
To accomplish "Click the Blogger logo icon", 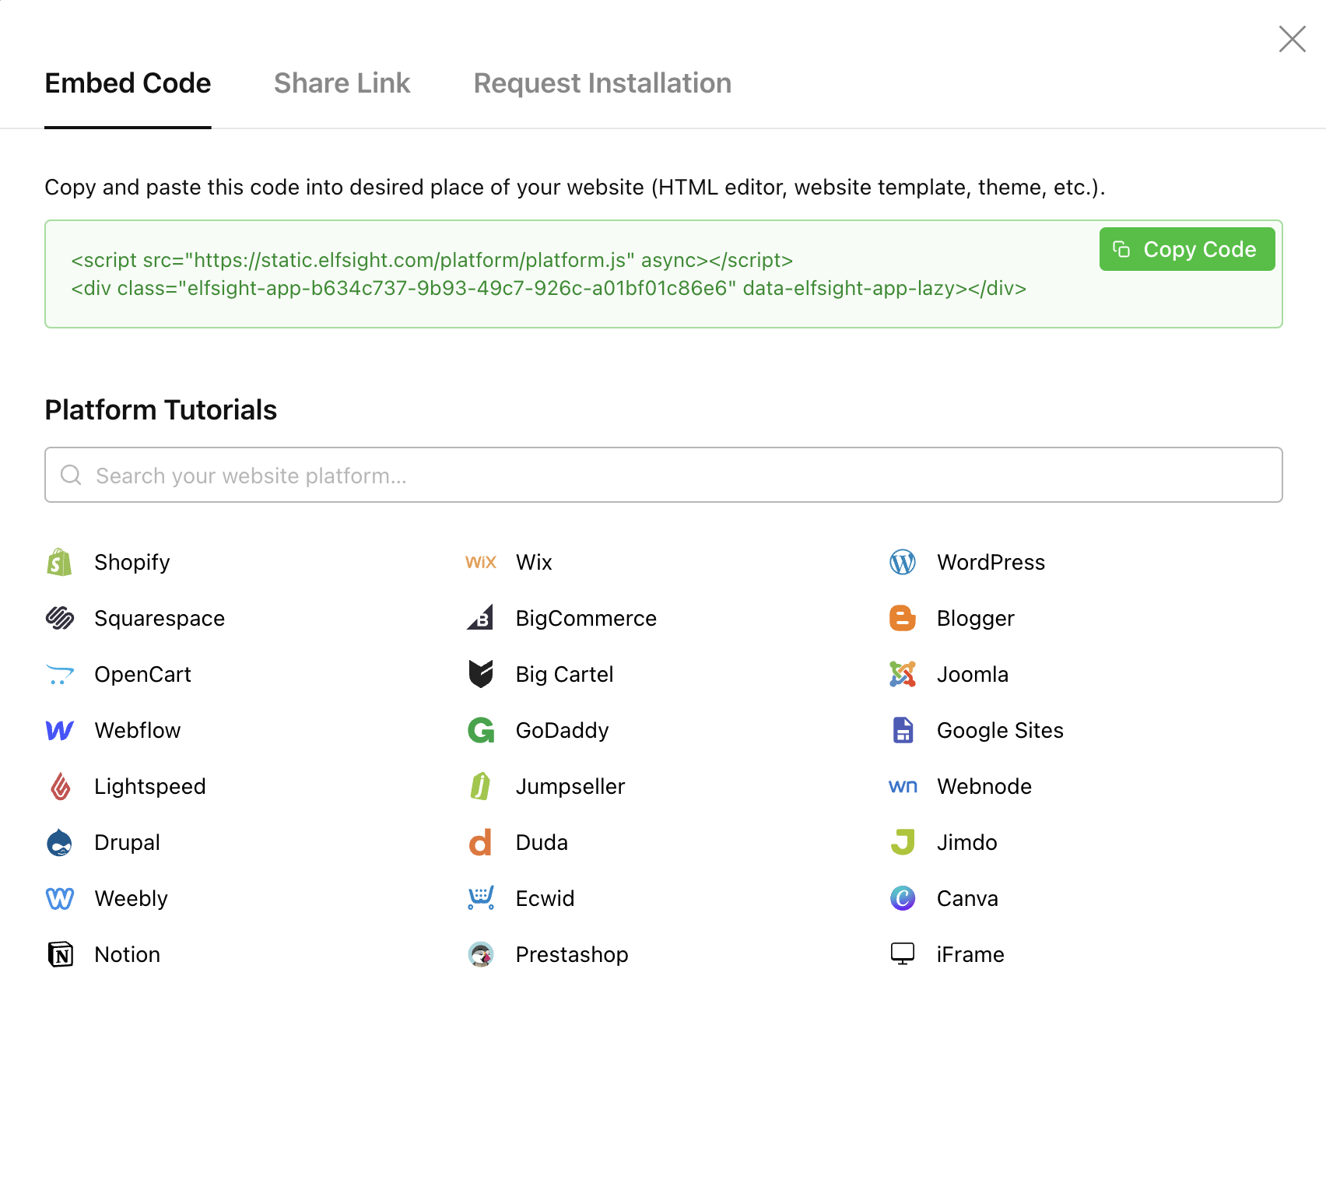I will (x=902, y=618).
